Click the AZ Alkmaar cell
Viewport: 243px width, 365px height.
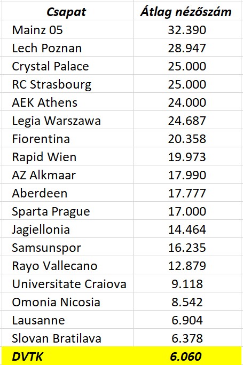point(68,174)
